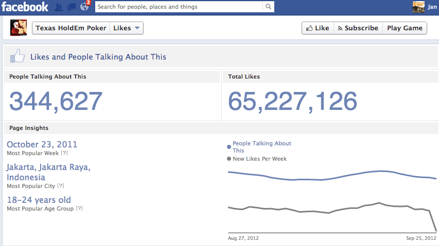
Task: Click the People Talking About This header
Action: pos(47,77)
